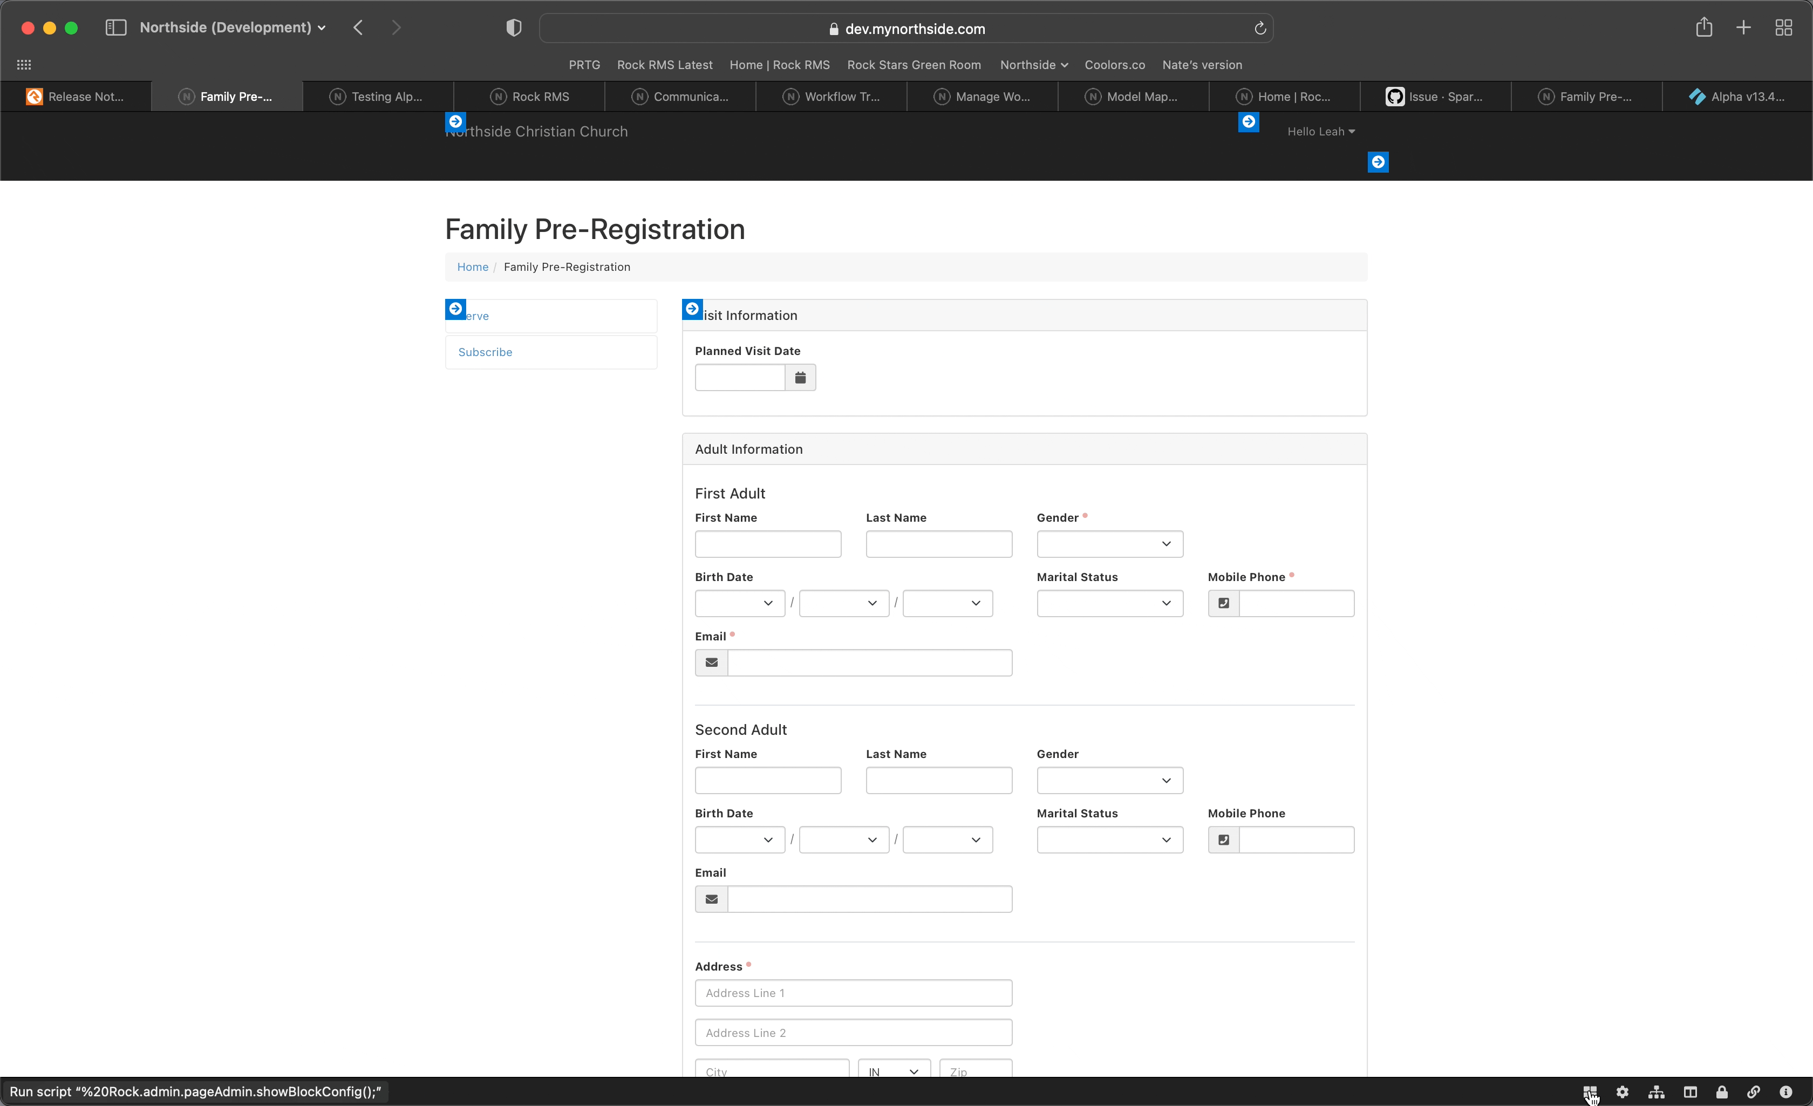Click Safari address bar dev.mynorthside.com
Image resolution: width=1813 pixels, height=1106 pixels.
click(906, 28)
